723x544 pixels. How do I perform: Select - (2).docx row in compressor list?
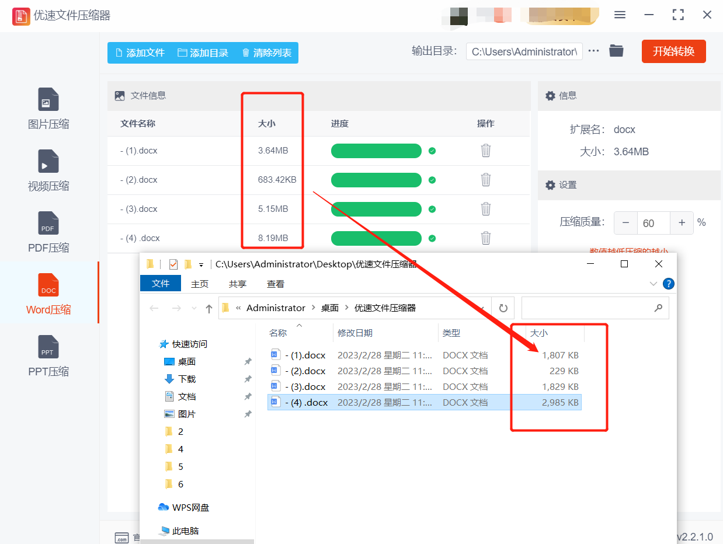click(x=318, y=180)
